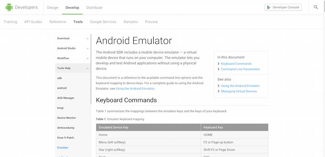
Task: Click the HOME keyboard key cell
Action: pyautogui.click(x=235, y=135)
